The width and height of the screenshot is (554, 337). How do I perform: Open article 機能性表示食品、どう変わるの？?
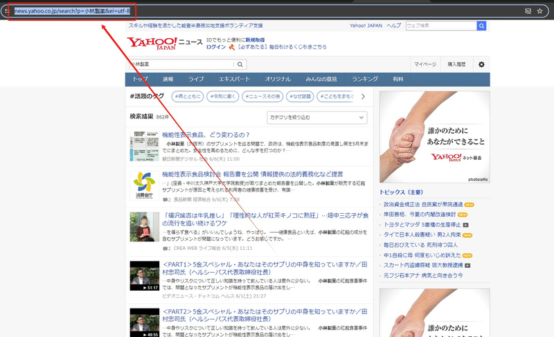(206, 135)
